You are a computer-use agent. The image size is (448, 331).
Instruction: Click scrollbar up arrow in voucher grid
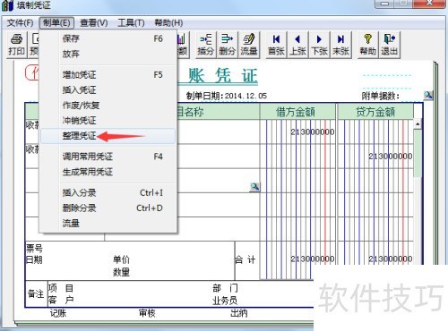(x=418, y=124)
